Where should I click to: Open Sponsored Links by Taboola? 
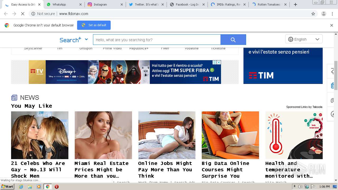coord(304,107)
